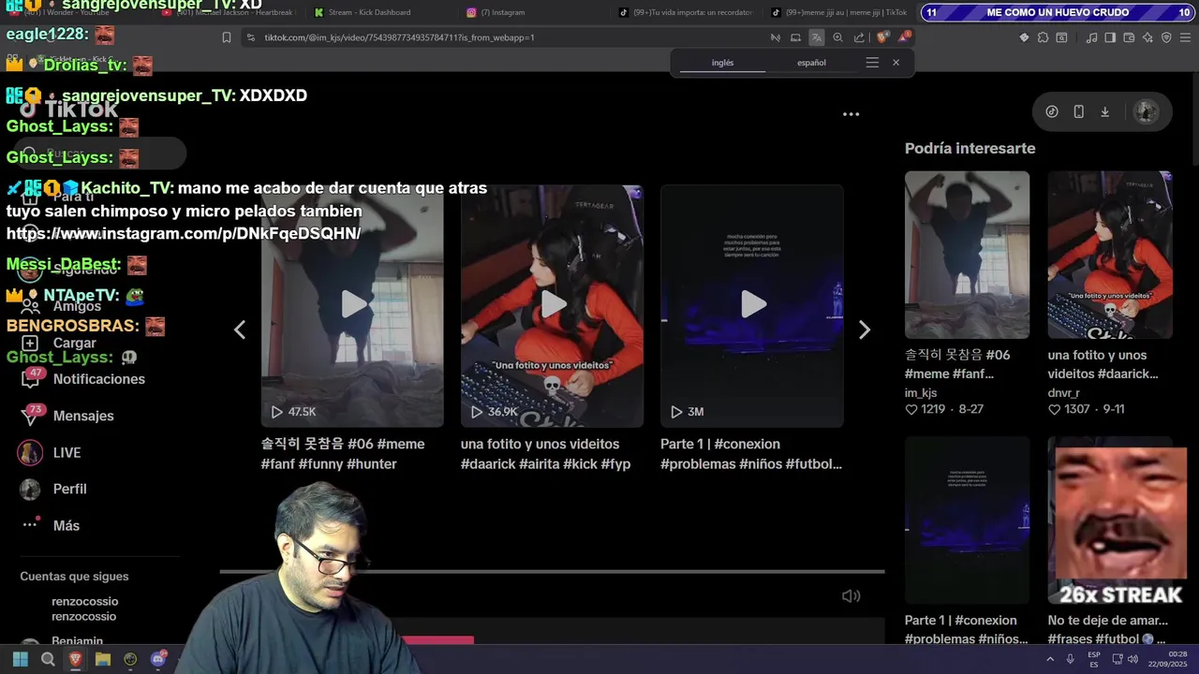This screenshot has width=1199, height=674.
Task: Select the español translation tab
Action: click(811, 63)
